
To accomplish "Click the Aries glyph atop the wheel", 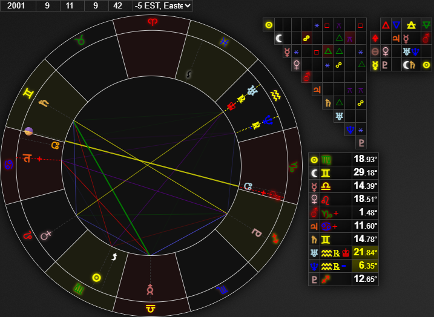I will pos(151,22).
